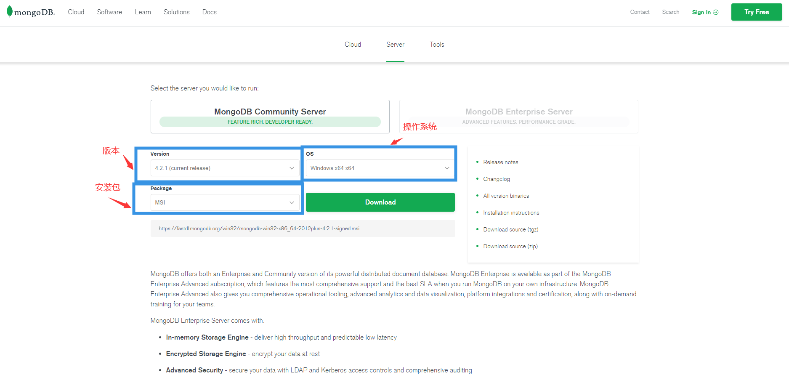The height and width of the screenshot is (388, 789).
Task: Click the download URL field
Action: click(x=303, y=229)
